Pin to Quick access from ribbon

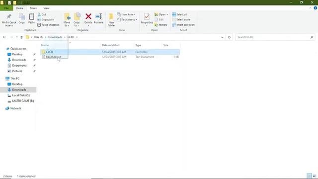(x=9, y=20)
